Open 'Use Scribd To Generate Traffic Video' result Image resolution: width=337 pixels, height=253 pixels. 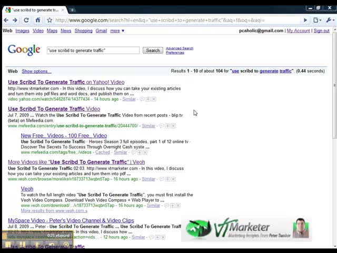pyautogui.click(x=54, y=109)
